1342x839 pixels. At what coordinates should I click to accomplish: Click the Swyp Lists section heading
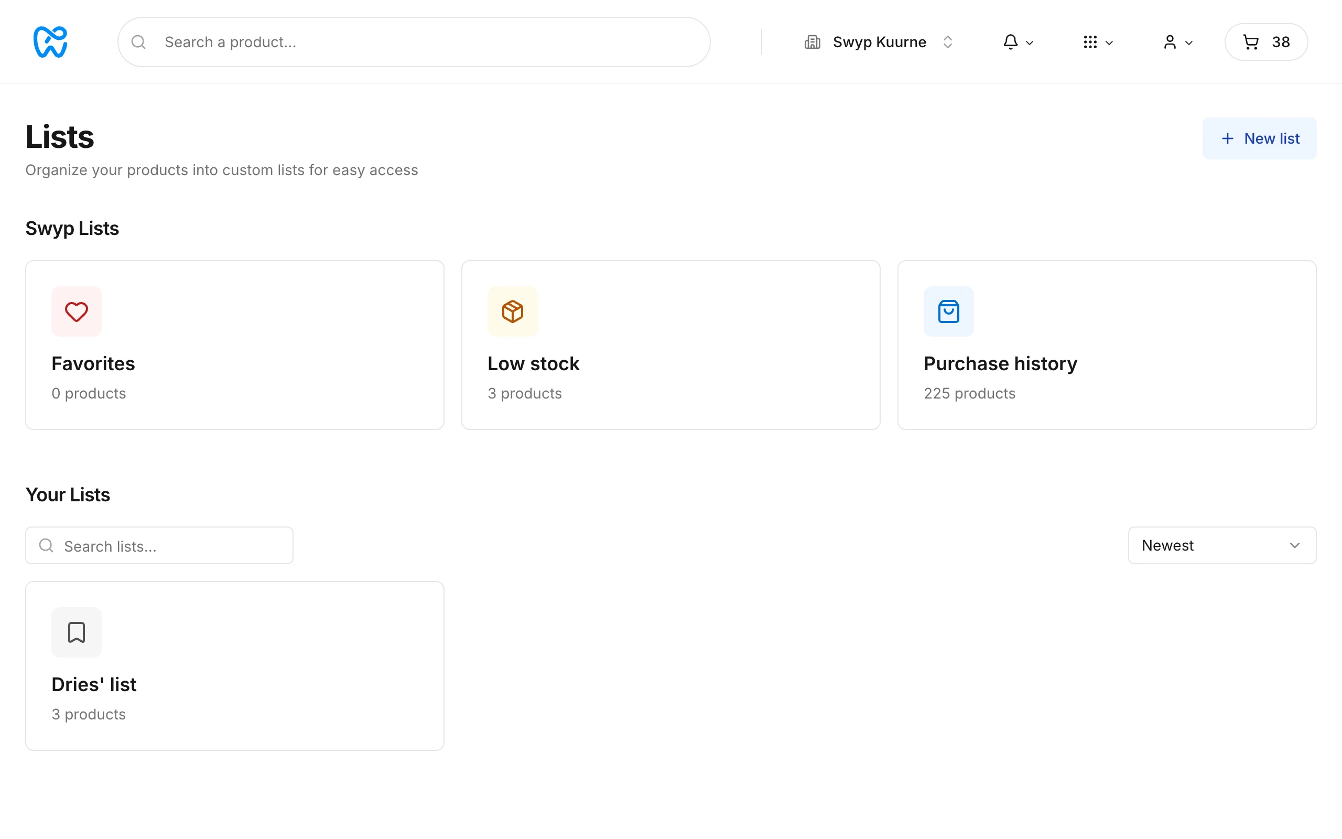[x=72, y=228]
